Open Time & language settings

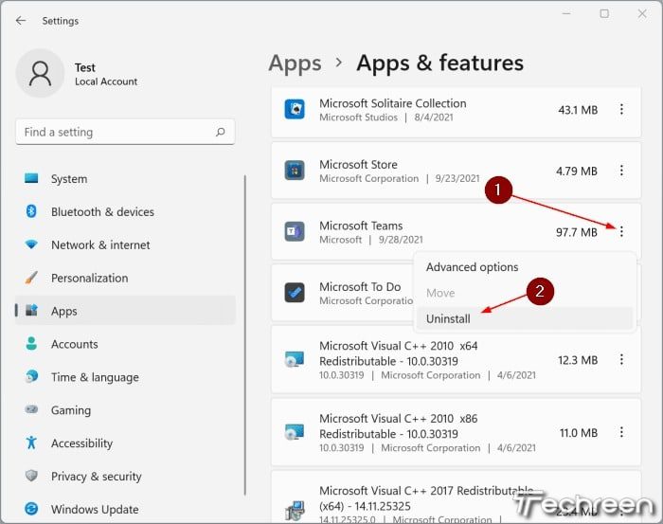click(x=125, y=377)
